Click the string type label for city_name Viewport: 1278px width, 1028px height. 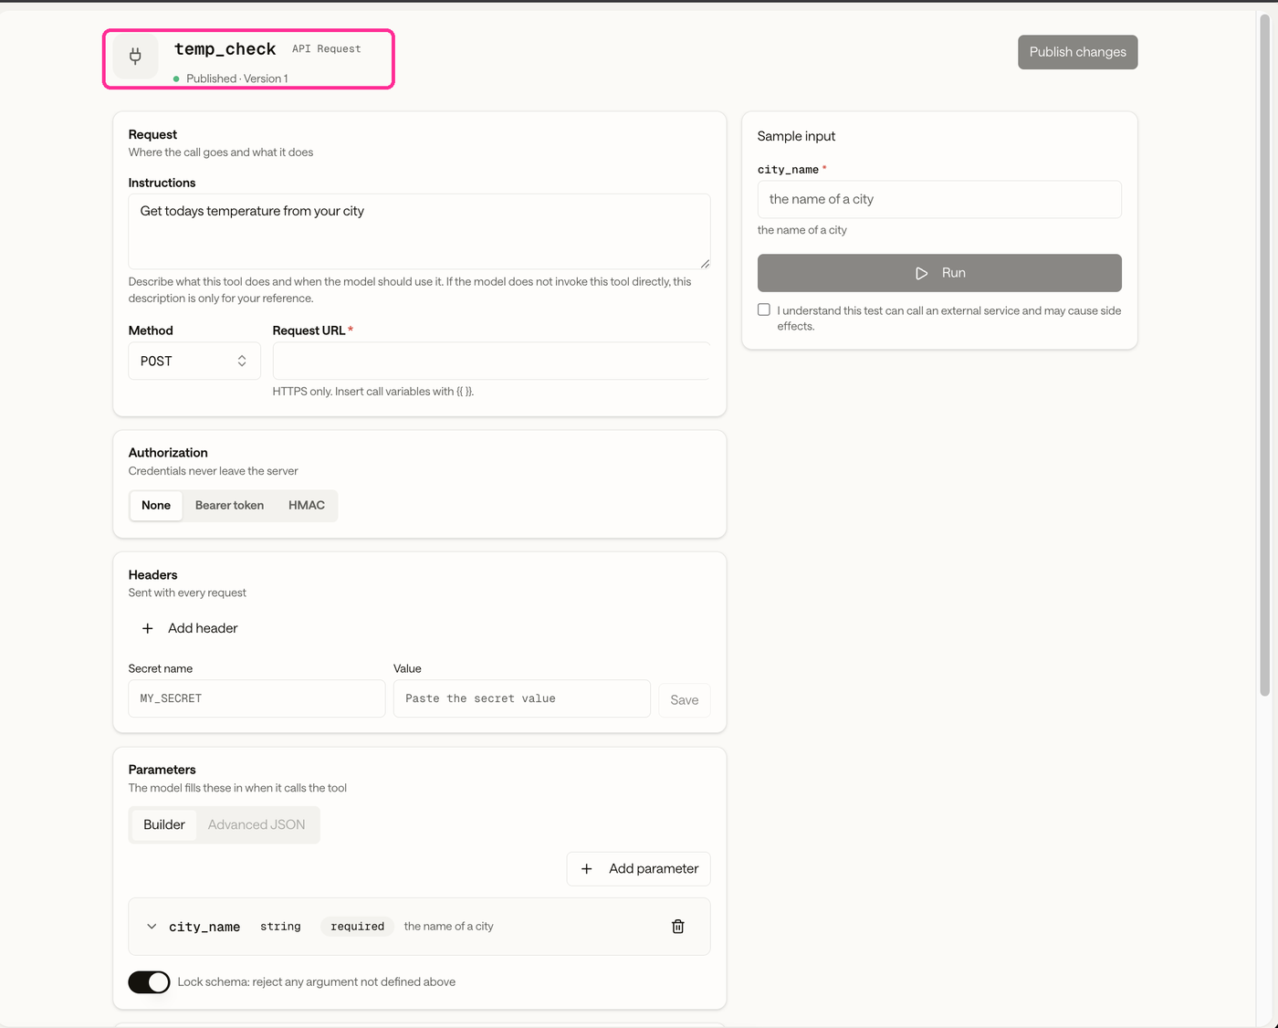coord(280,927)
